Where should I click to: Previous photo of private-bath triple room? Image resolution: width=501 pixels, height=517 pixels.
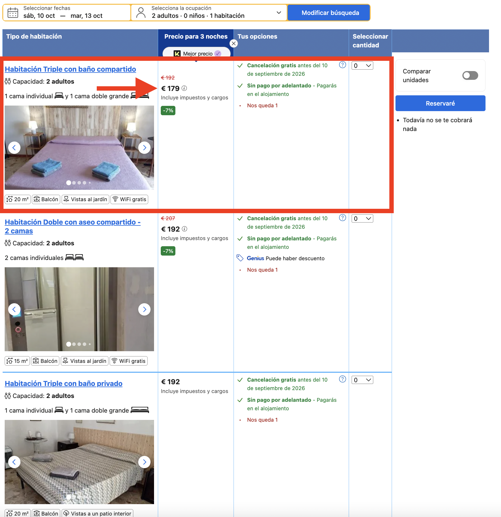(14, 462)
